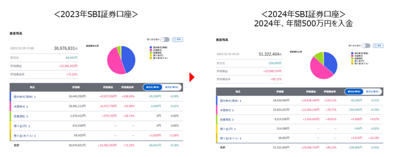Click yellow 預り金(円) legend swatch in 2023 panel

point(150,55)
